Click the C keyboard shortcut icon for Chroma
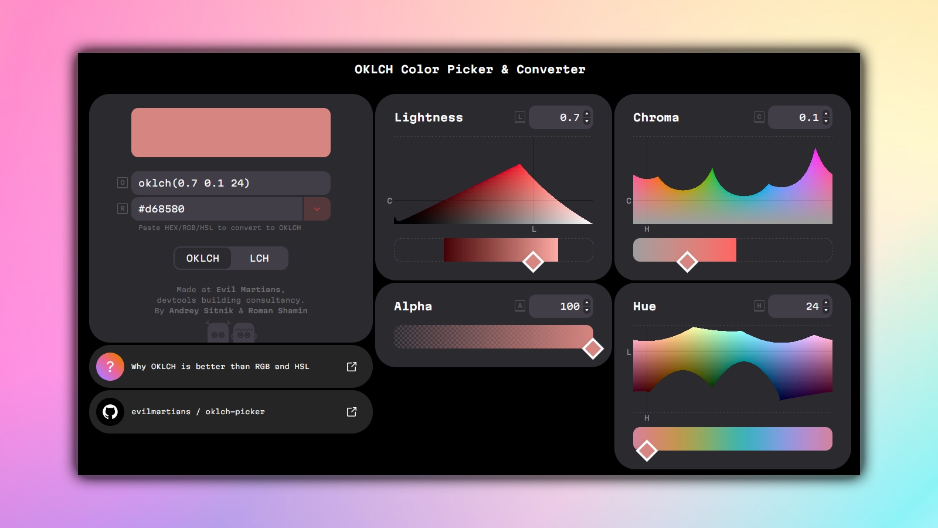This screenshot has width=938, height=528. click(759, 117)
